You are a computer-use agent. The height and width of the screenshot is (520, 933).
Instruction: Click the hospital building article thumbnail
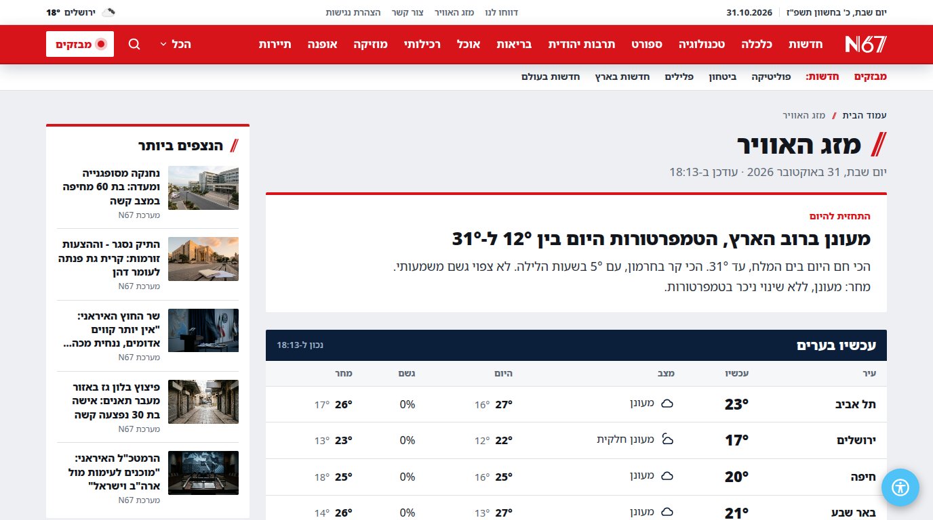click(x=203, y=188)
